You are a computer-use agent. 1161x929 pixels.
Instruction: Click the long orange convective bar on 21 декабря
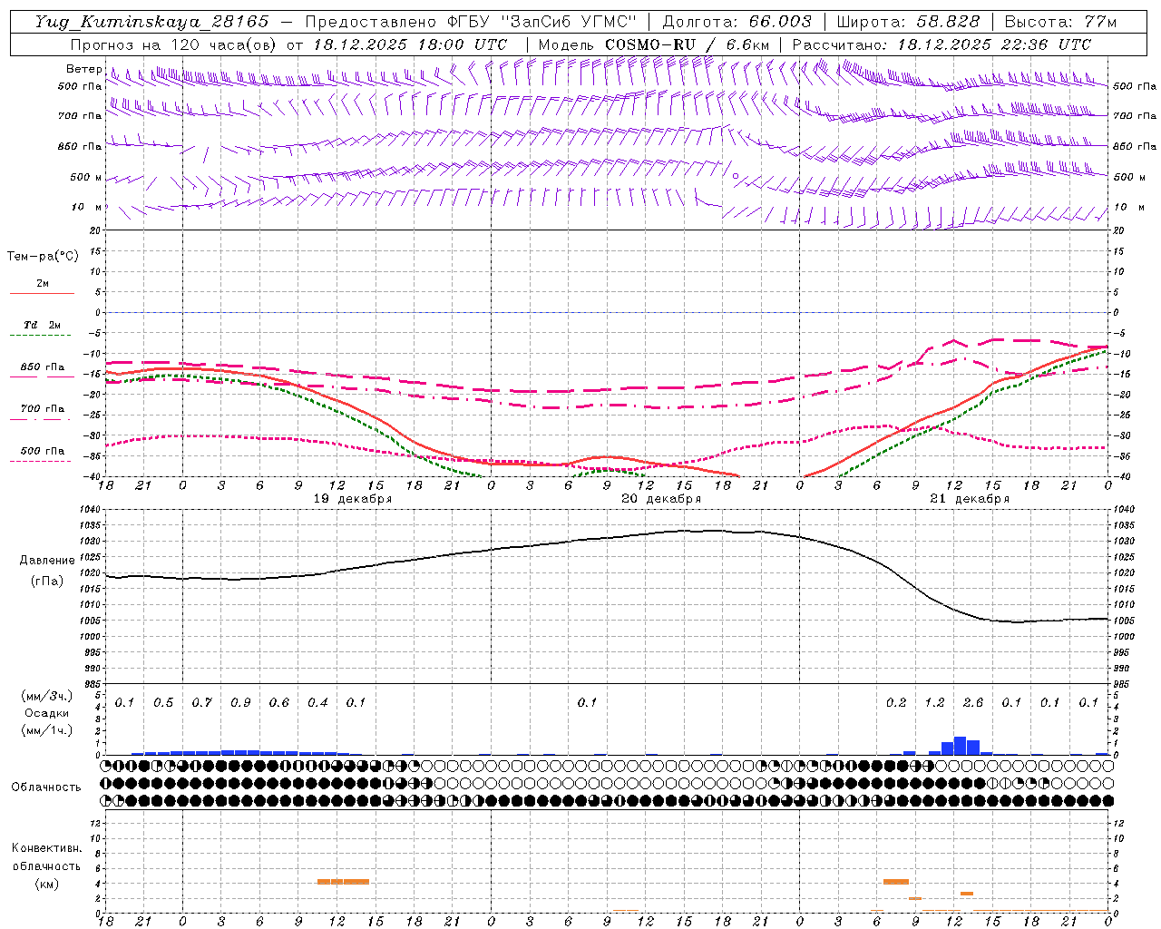pos(896,882)
